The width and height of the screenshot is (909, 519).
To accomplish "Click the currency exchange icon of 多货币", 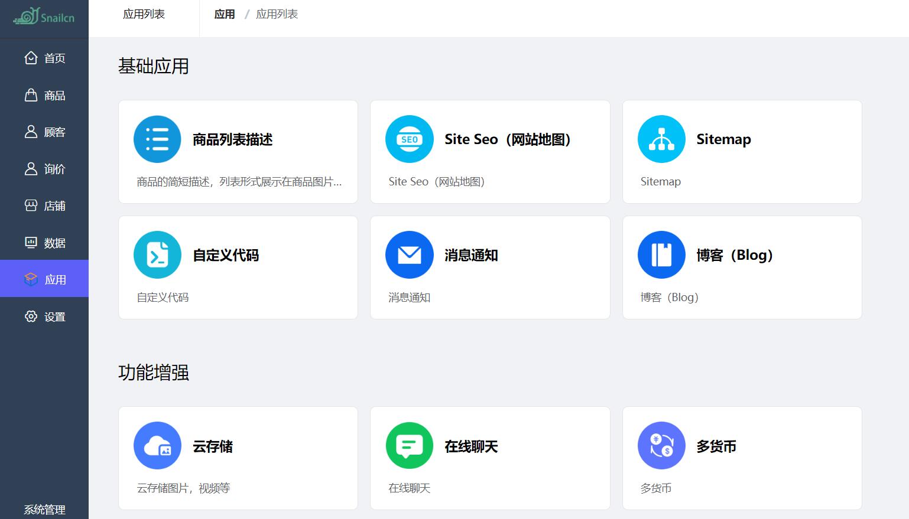I will (x=661, y=446).
